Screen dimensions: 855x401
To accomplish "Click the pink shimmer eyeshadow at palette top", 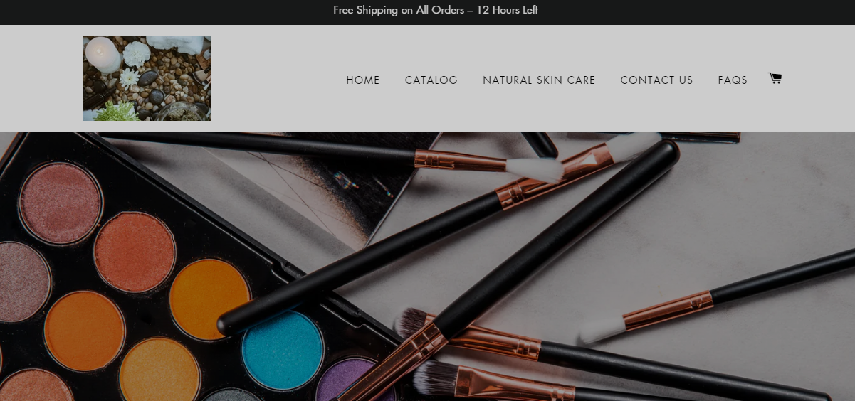I will pos(61,203).
